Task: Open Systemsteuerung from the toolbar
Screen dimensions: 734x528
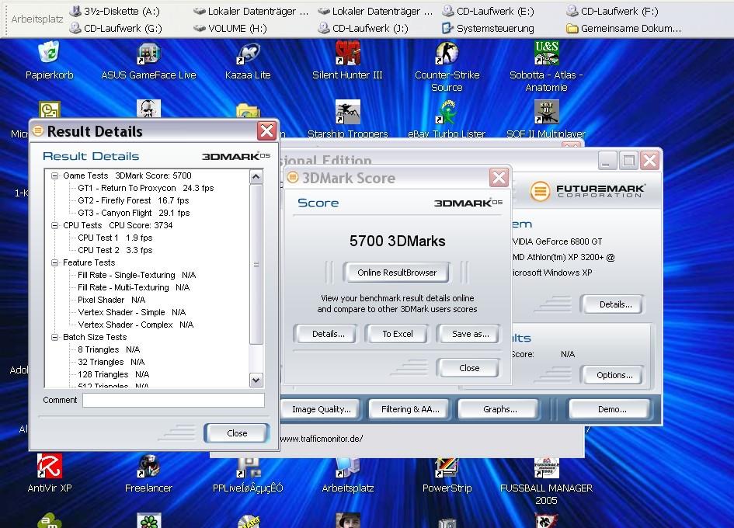Action: click(x=488, y=28)
